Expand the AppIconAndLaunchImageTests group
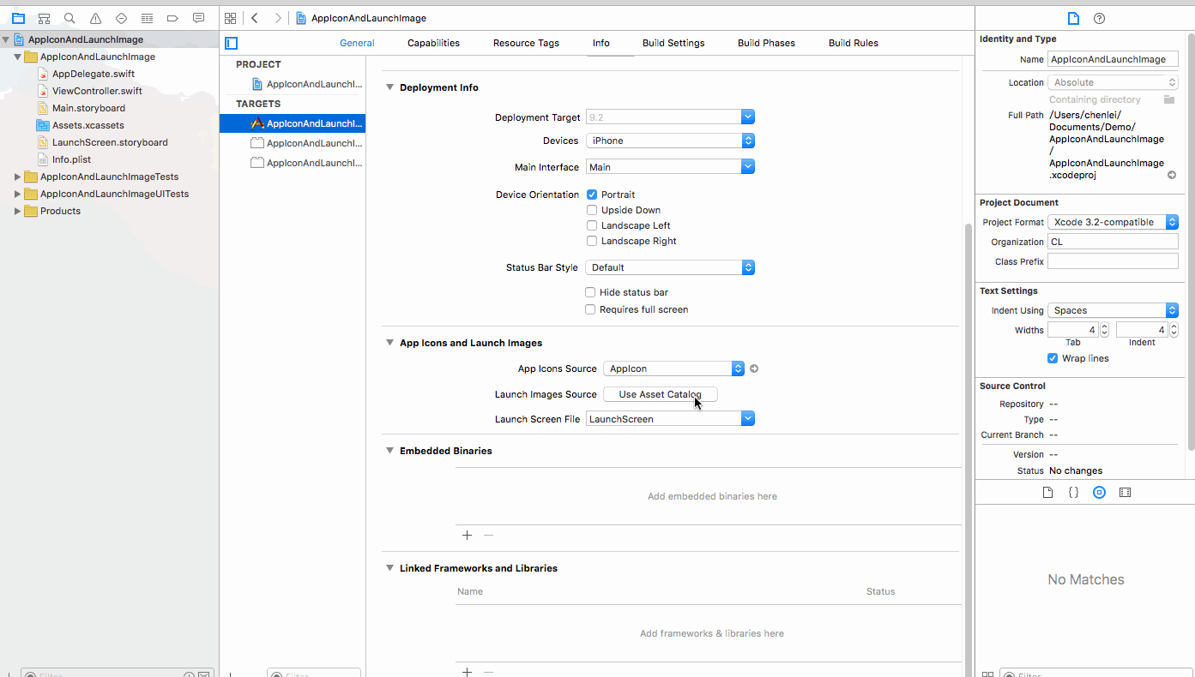This screenshot has width=1195, height=677. tap(18, 177)
